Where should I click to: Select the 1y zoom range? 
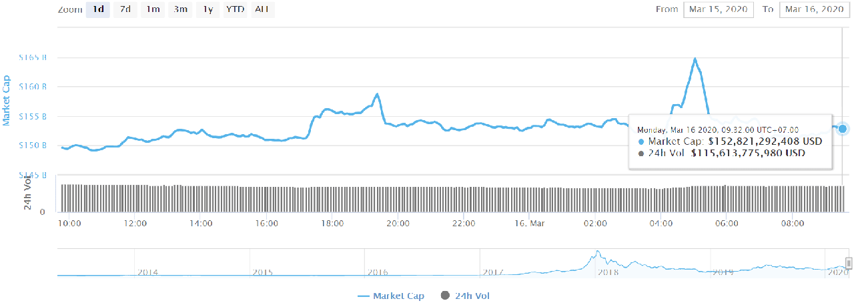tap(207, 9)
